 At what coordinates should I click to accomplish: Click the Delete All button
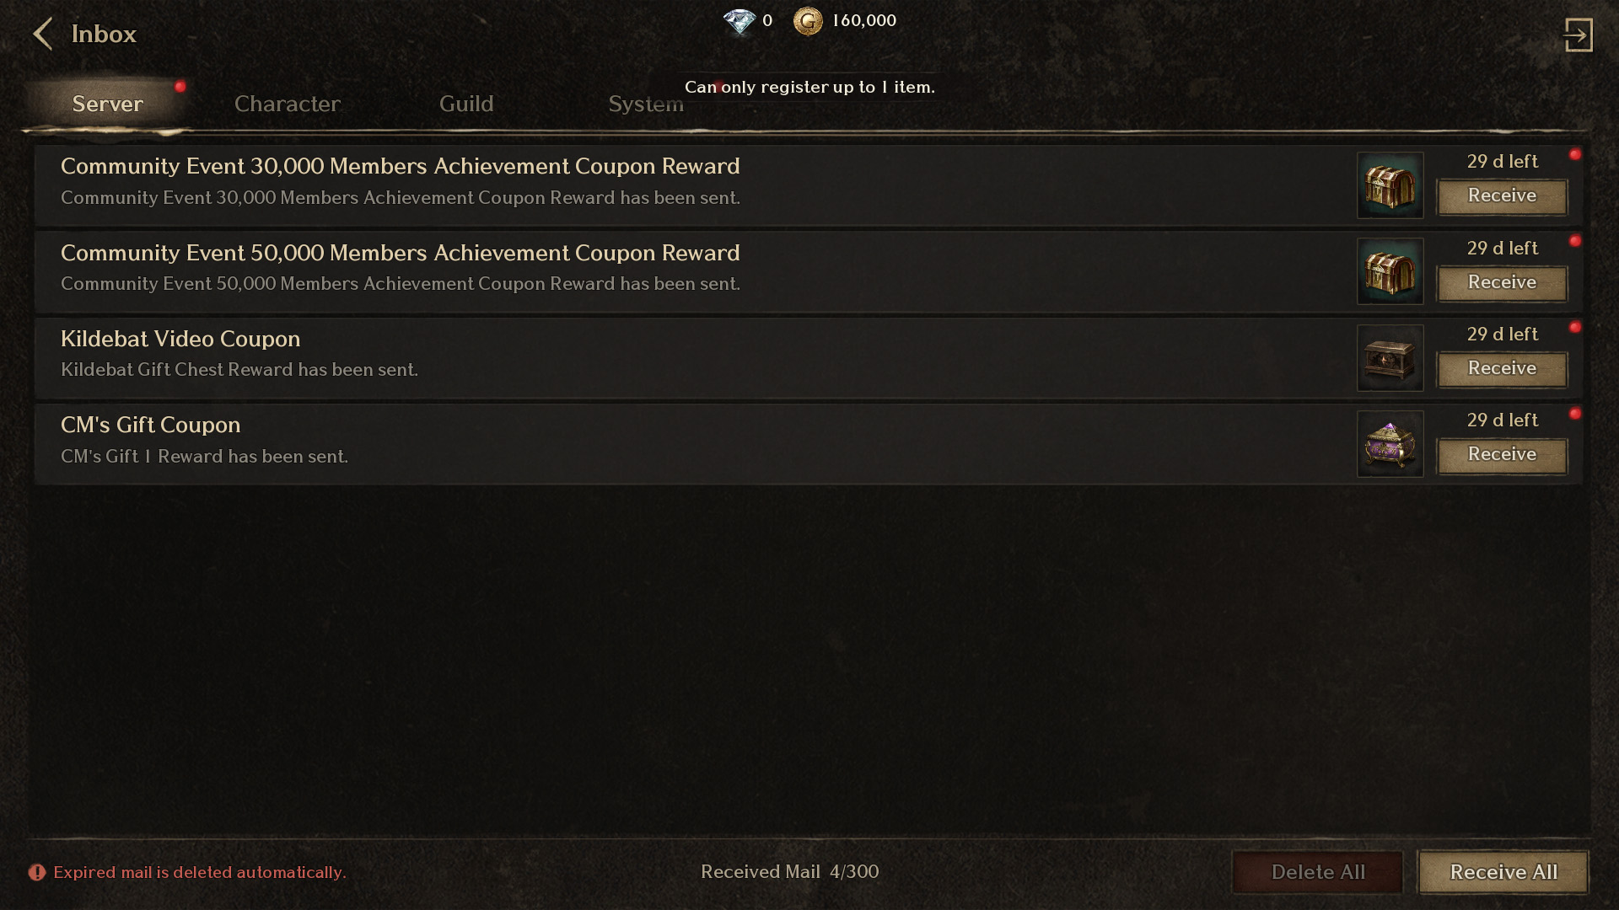tap(1318, 872)
